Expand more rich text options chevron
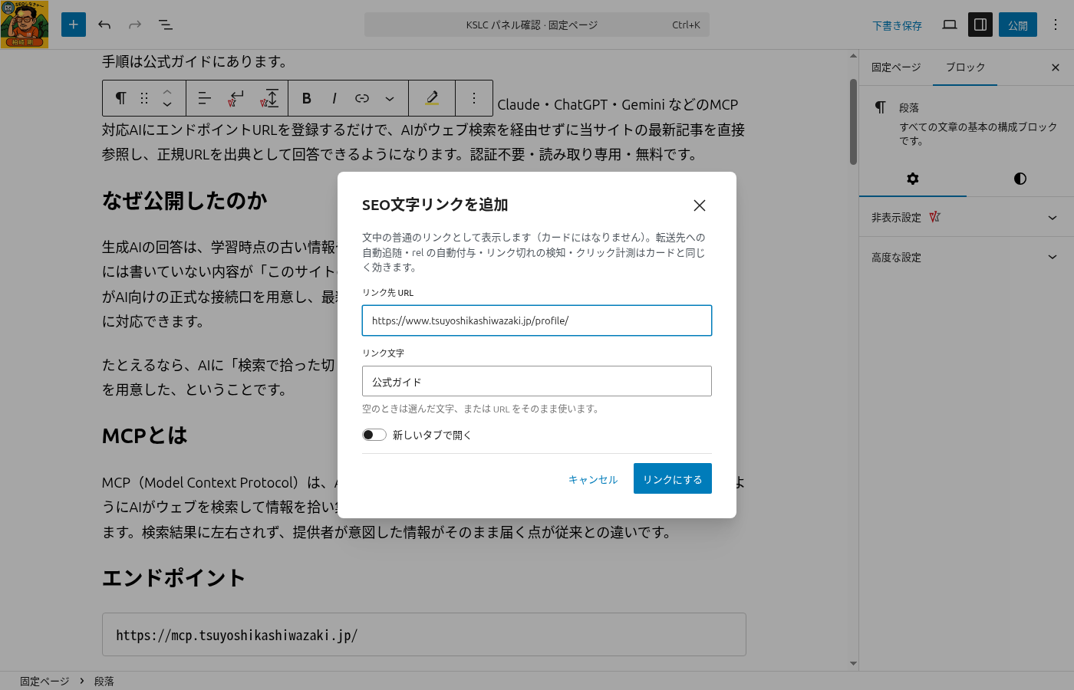The image size is (1074, 690). pos(390,98)
